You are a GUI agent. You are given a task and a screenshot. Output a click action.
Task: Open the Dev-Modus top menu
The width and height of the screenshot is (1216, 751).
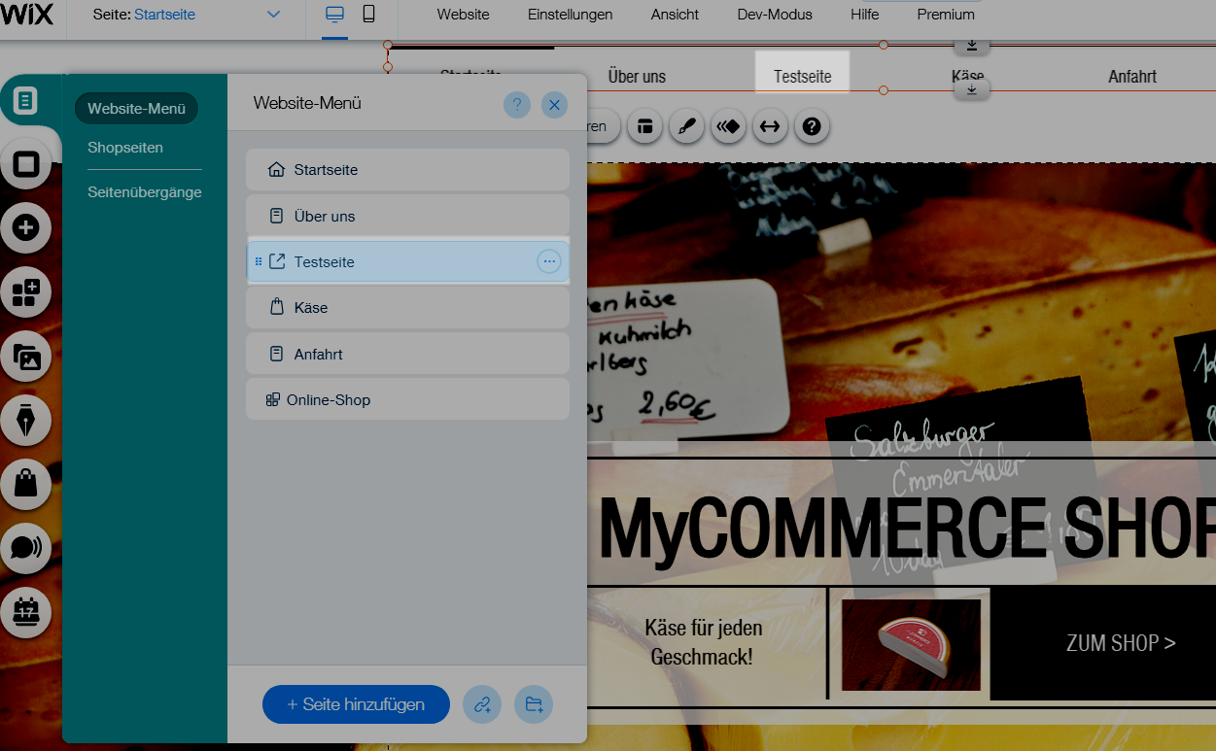775,15
